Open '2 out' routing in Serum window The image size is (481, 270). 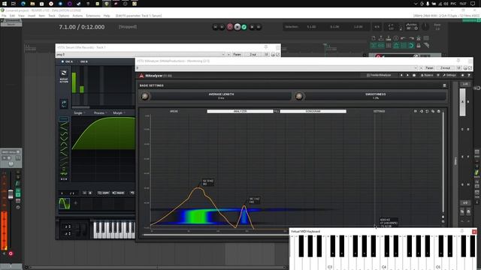click(253, 55)
